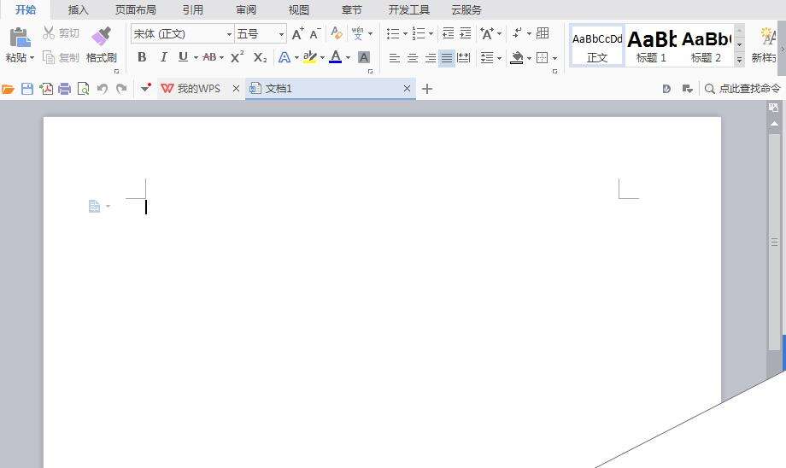Click the Show/Hide marks table icon

543,33
